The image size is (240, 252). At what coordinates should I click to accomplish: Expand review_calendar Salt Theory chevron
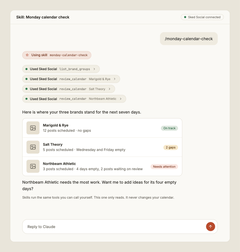click(109, 89)
